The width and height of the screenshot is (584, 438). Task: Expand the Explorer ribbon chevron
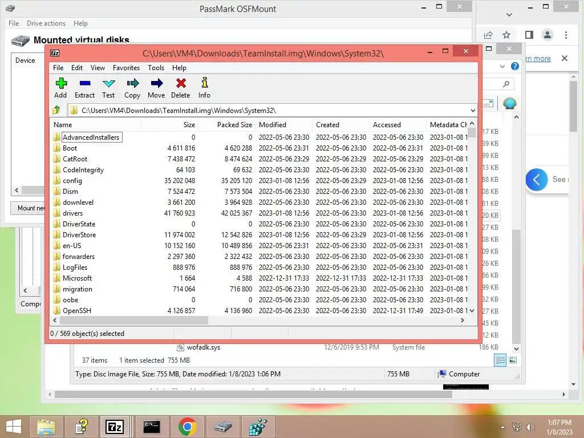pos(502,66)
